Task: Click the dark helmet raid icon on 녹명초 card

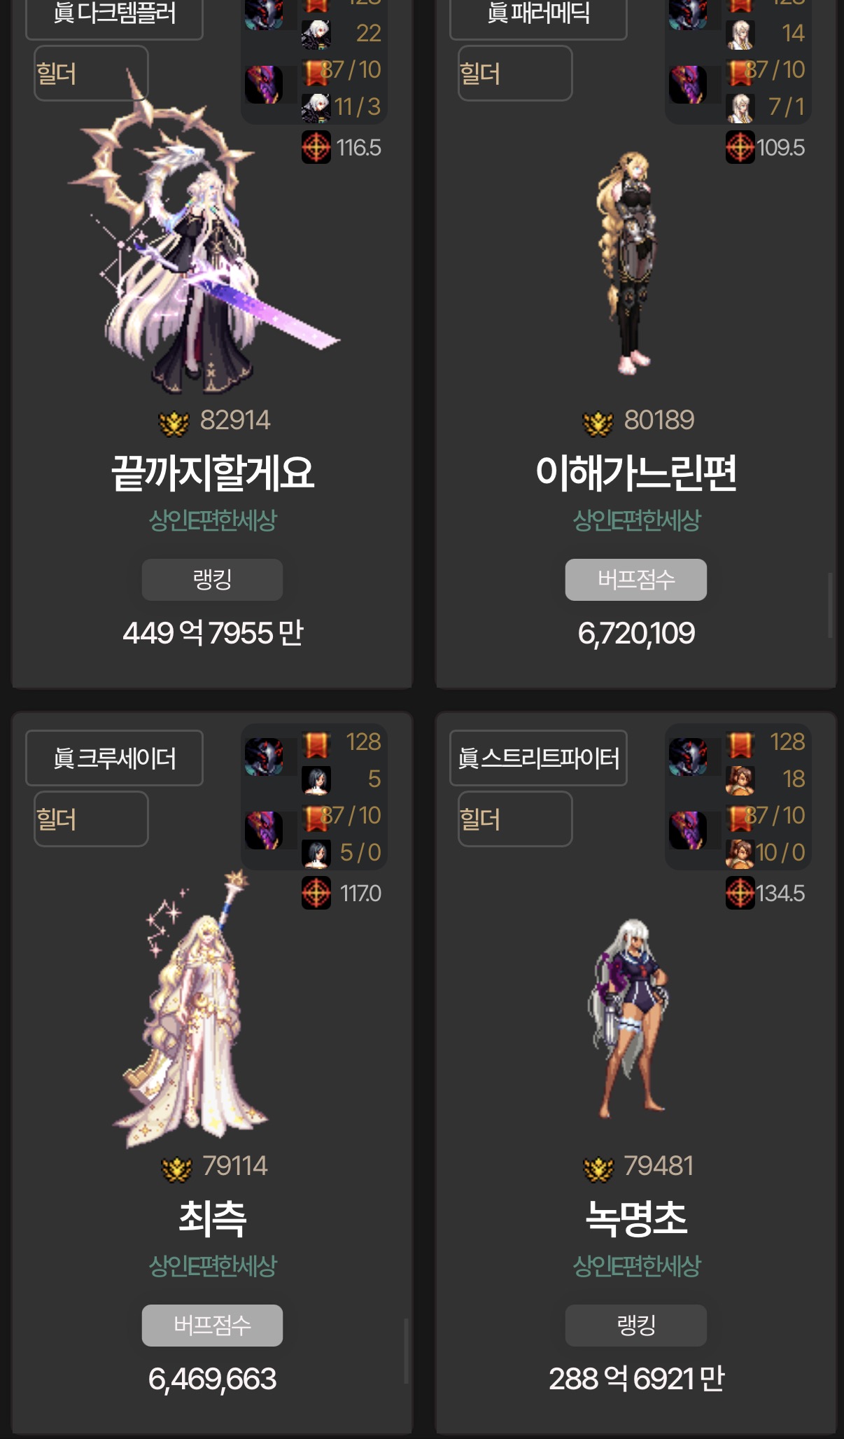Action: click(689, 756)
